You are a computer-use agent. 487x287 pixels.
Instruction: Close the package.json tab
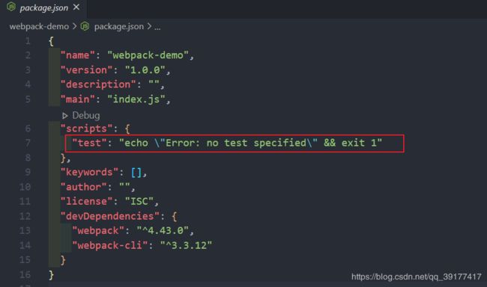76,7
